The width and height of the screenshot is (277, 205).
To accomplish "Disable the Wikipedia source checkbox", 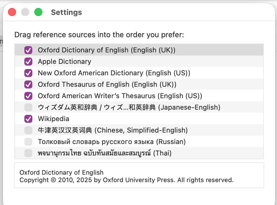I will [x=28, y=119].
